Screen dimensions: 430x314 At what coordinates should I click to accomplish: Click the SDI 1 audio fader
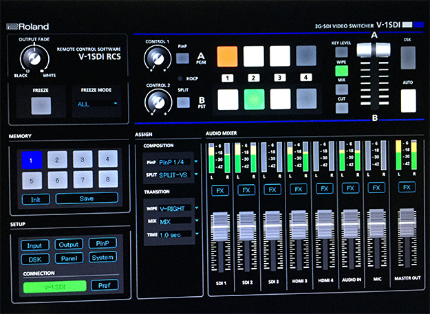pos(220,227)
